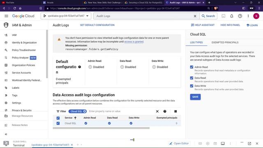The width and height of the screenshot is (263, 148).
Task: Open Service Accounts
Action: coord(21,73)
